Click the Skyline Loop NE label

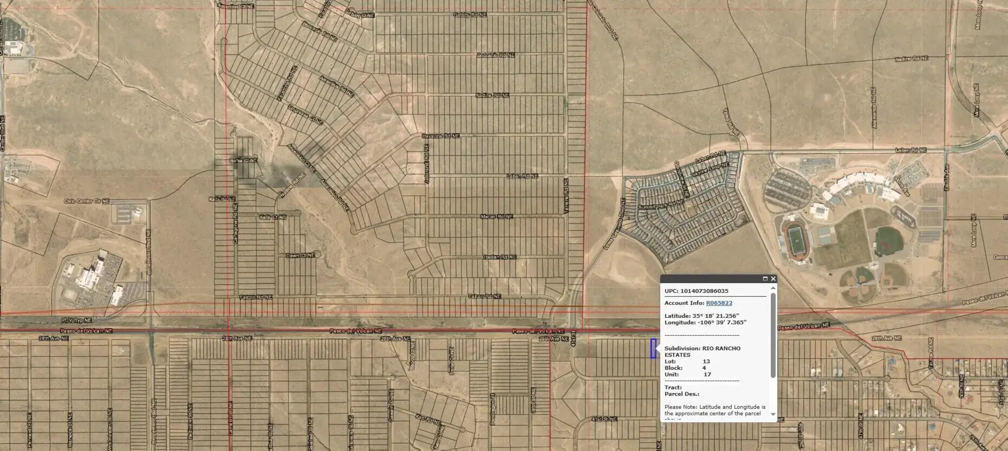tap(710, 169)
